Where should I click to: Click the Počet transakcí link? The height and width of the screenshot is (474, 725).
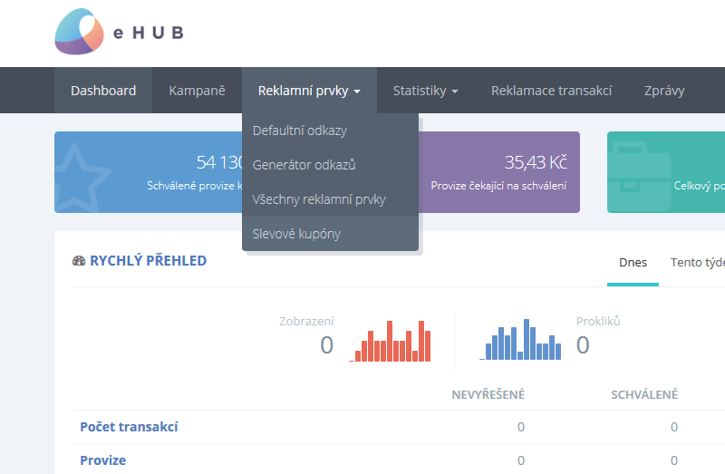coord(129,427)
